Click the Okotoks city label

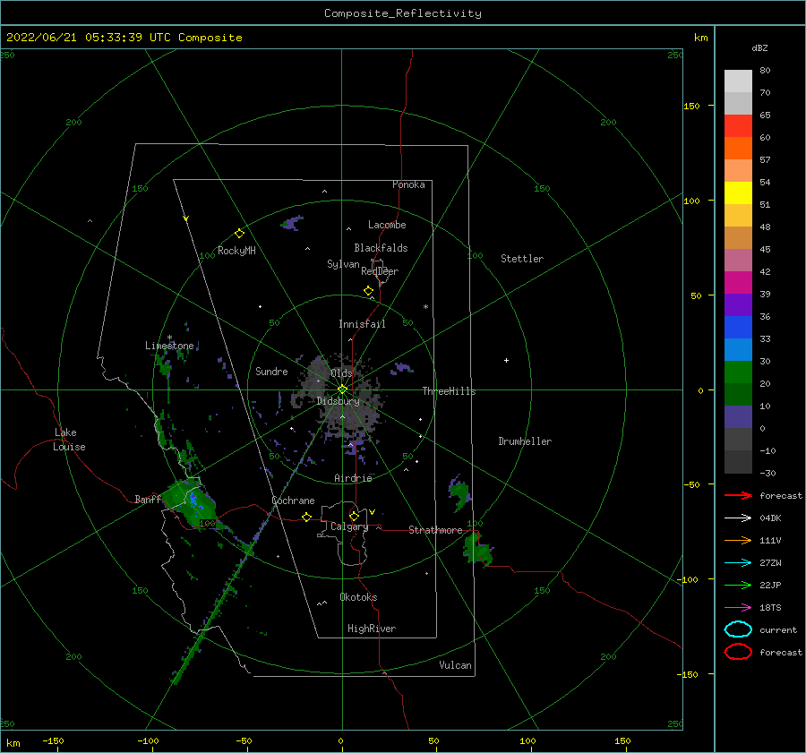[x=358, y=597]
